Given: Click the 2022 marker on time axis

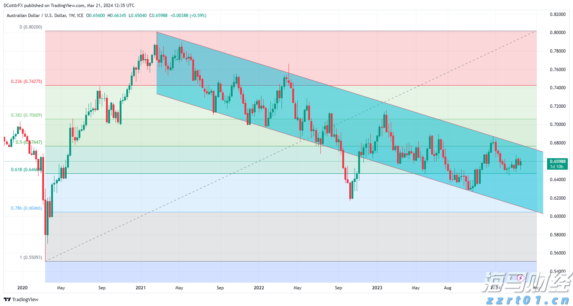Looking at the screenshot, I should [259, 288].
